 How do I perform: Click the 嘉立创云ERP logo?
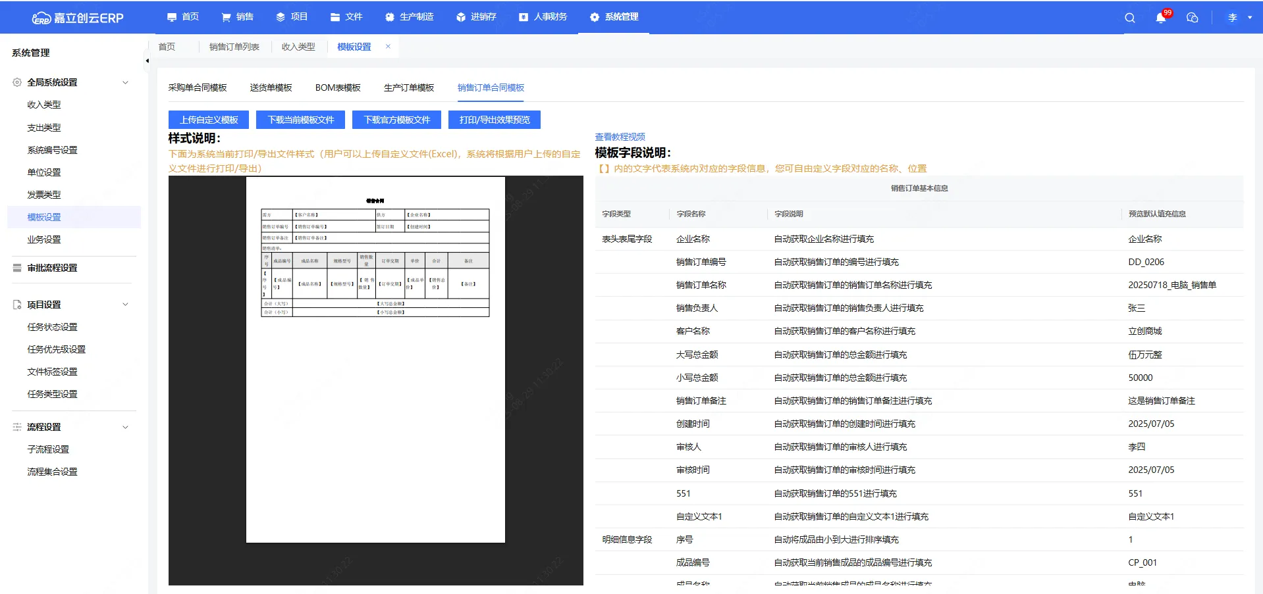(78, 18)
